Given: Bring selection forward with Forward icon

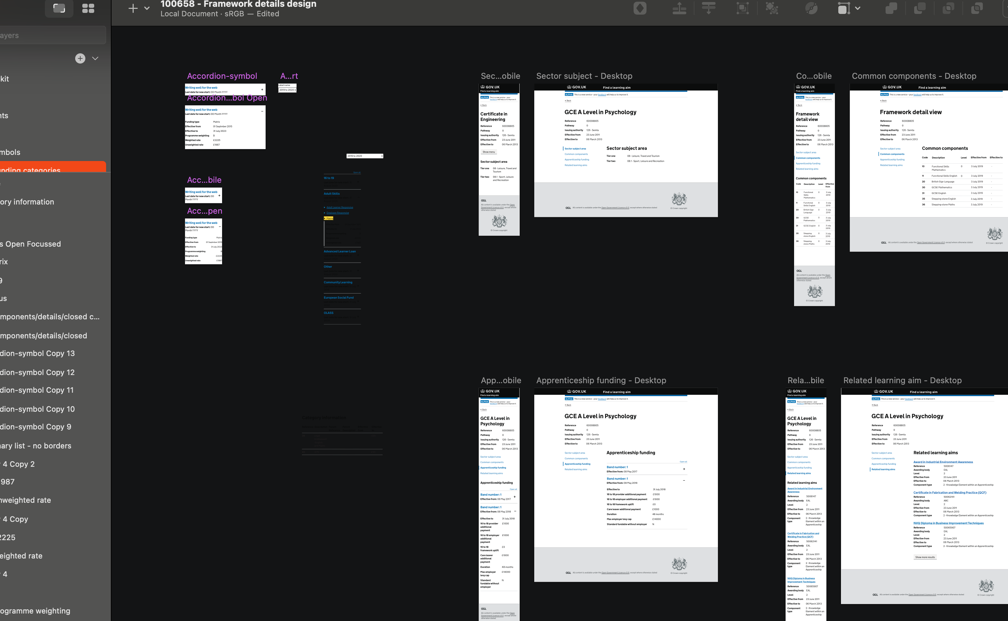Looking at the screenshot, I should coord(679,8).
